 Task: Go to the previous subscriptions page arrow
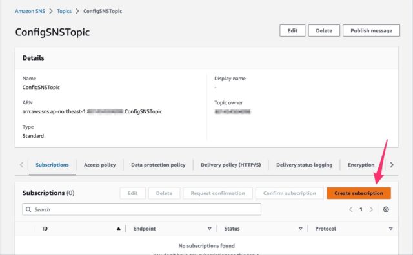click(x=351, y=209)
